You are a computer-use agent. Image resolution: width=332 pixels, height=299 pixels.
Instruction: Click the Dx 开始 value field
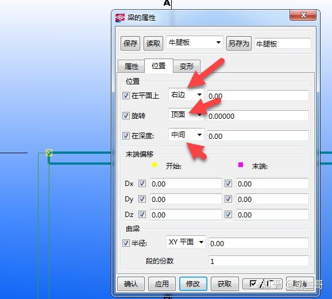tap(186, 184)
